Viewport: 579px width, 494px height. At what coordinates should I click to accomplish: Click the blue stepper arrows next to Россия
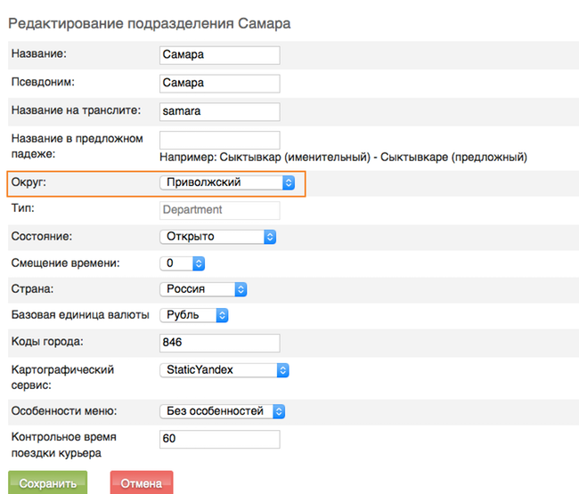pyautogui.click(x=241, y=289)
